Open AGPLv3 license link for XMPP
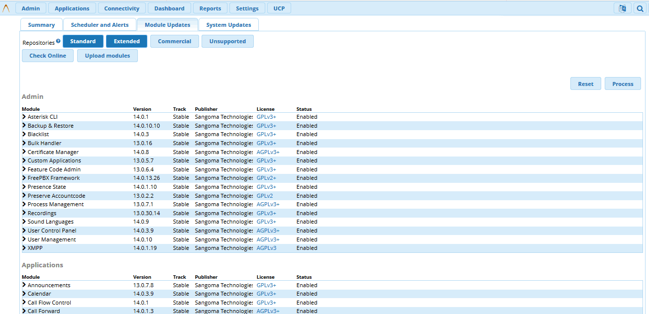Image resolution: width=649 pixels, height=314 pixels. point(267,248)
